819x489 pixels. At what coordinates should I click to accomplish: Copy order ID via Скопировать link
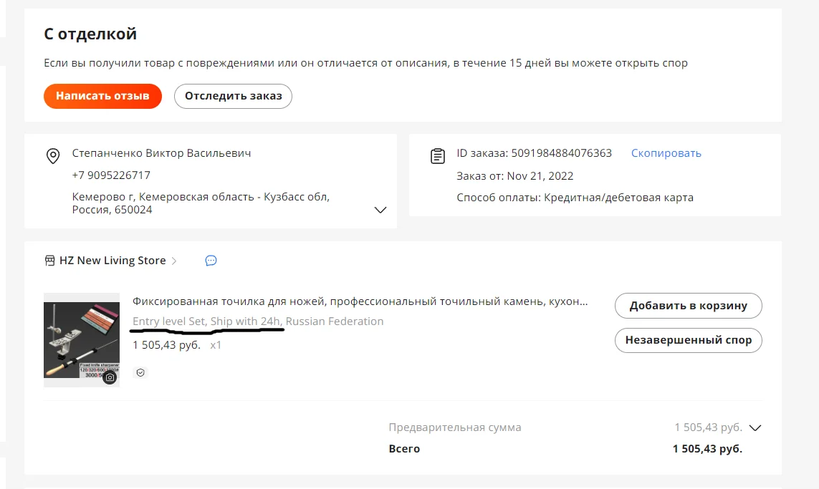click(x=666, y=153)
